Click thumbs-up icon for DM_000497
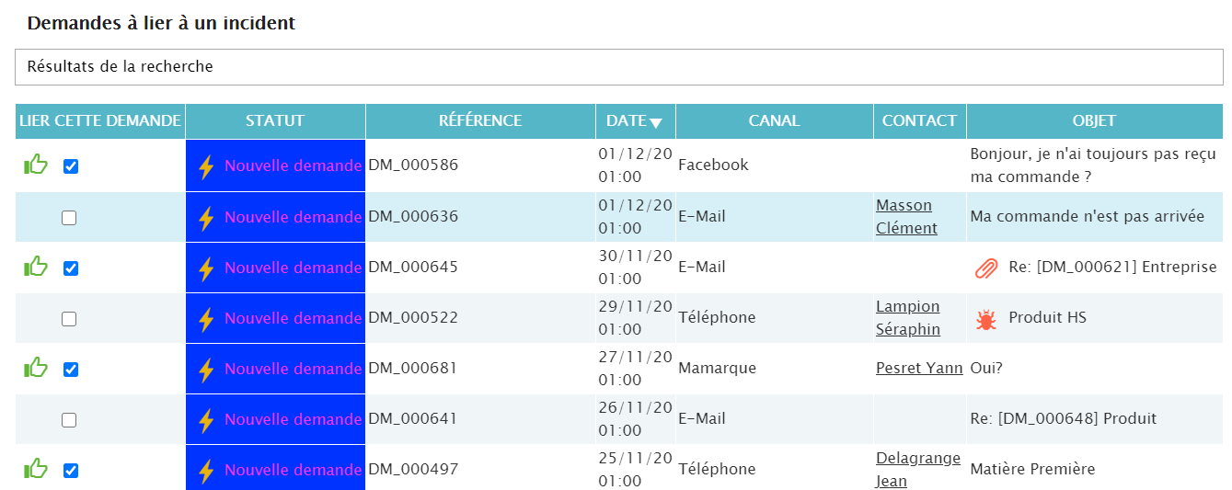 coord(35,470)
